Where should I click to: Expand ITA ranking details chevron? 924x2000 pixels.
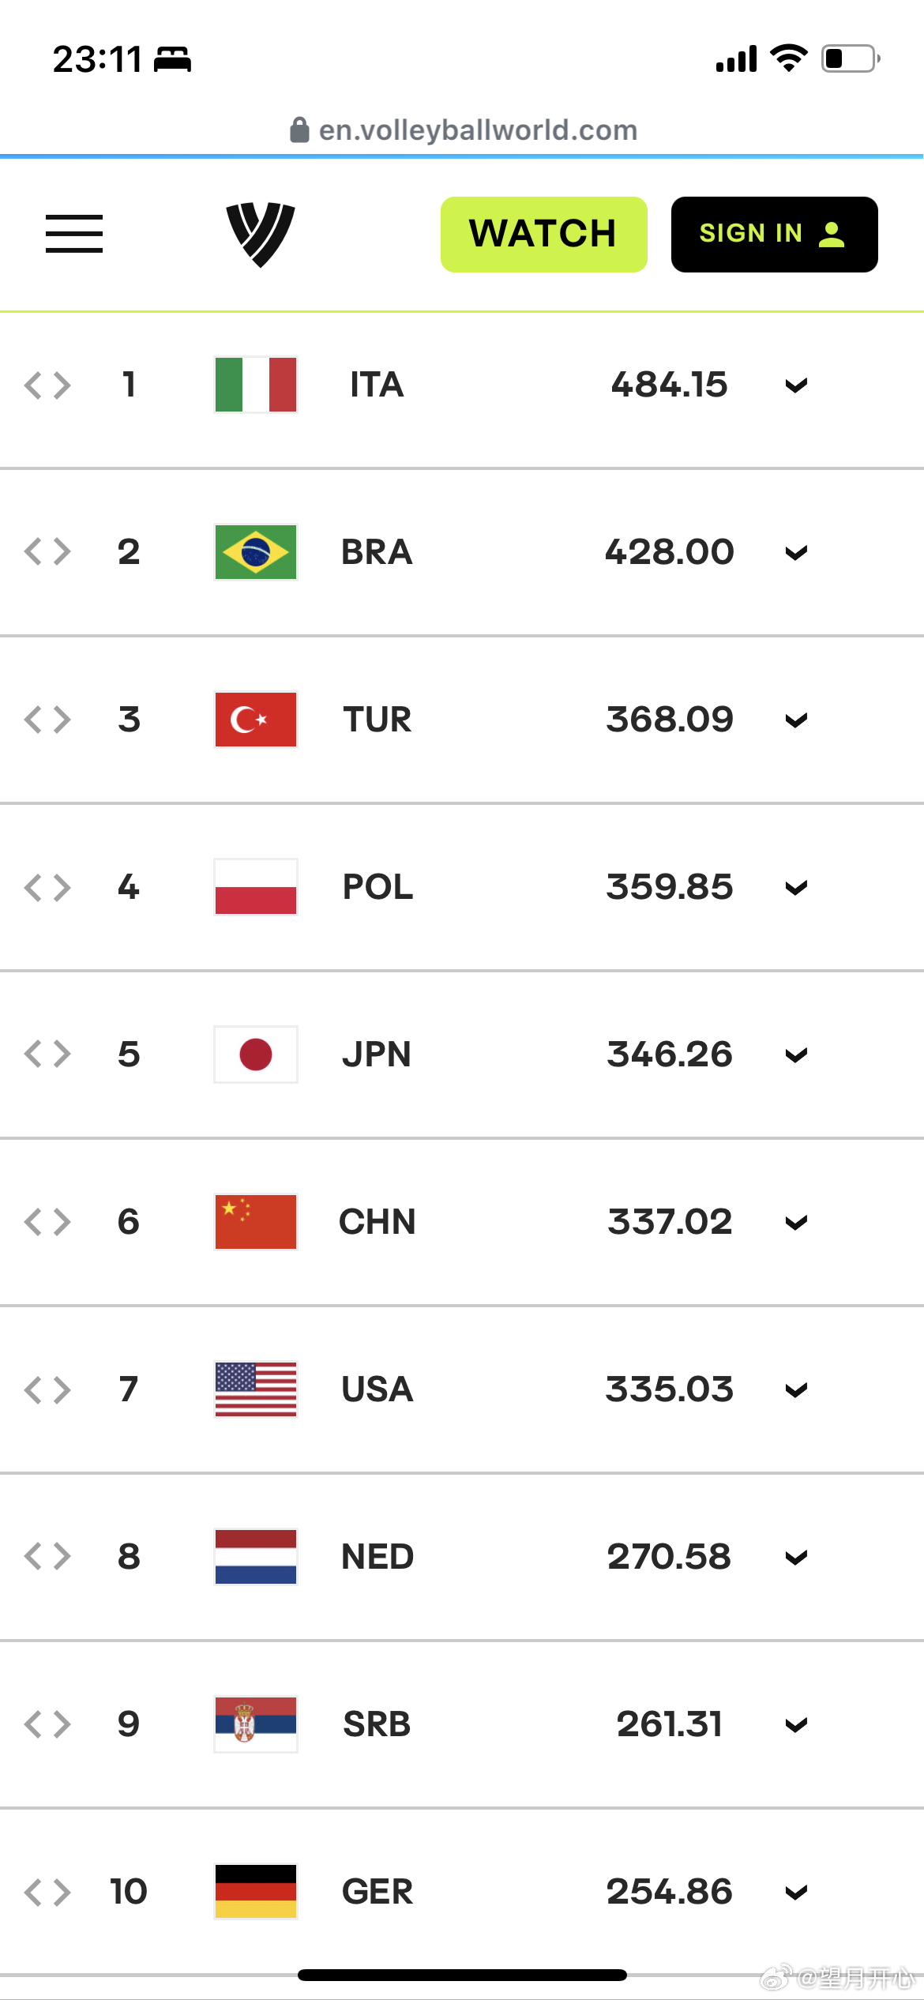pyautogui.click(x=796, y=385)
